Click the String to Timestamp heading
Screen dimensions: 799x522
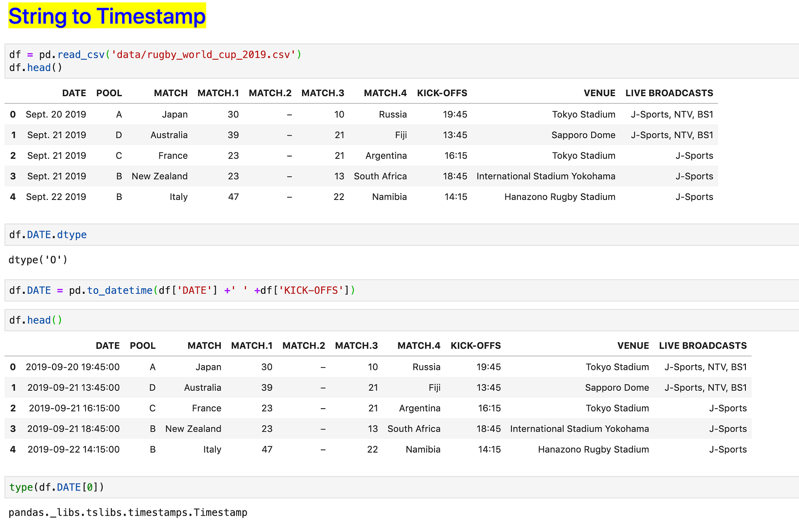(x=107, y=16)
